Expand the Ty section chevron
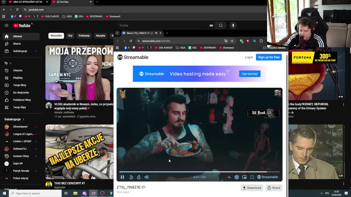Image resolution: width=351 pixels, height=197 pixels. pyautogui.click(x=10, y=63)
